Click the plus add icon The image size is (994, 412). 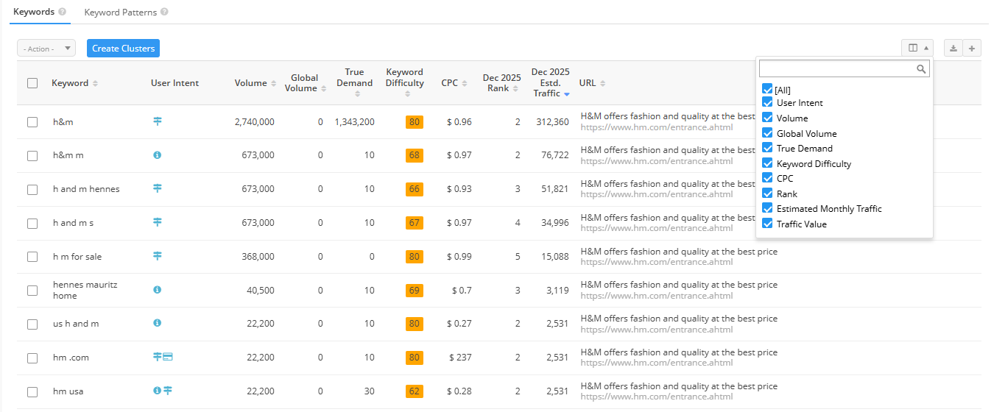point(972,49)
